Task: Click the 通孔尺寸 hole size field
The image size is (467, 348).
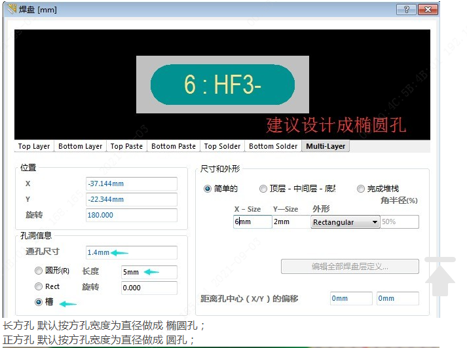Action: click(x=131, y=252)
